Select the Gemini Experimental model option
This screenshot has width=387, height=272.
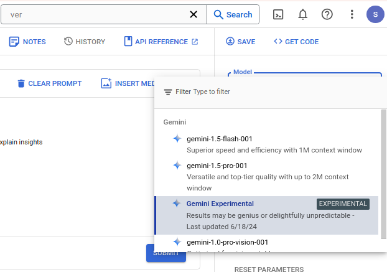pyautogui.click(x=266, y=215)
